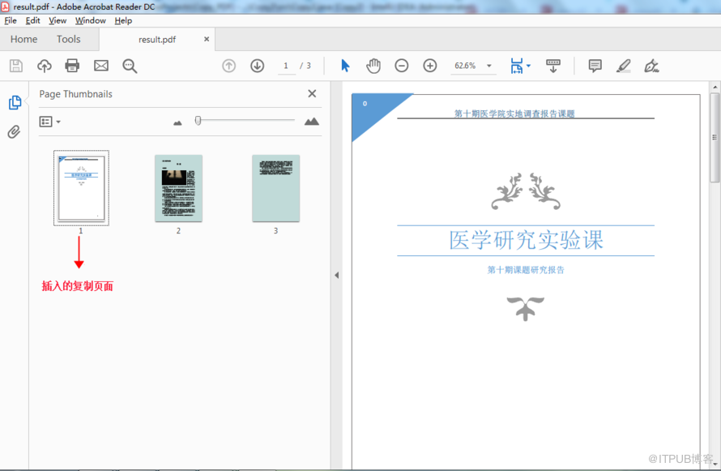Screen dimensions: 721x471
Task: Click the Print file icon
Action: [x=72, y=66]
